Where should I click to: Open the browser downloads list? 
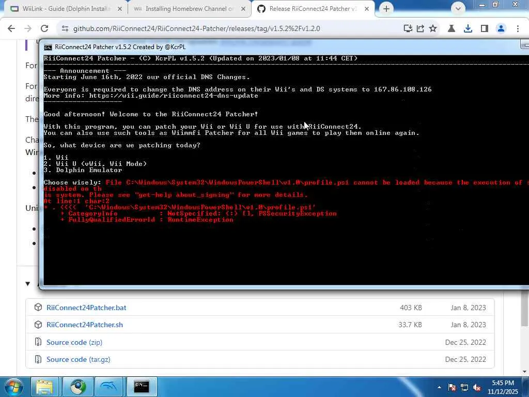click(468, 29)
